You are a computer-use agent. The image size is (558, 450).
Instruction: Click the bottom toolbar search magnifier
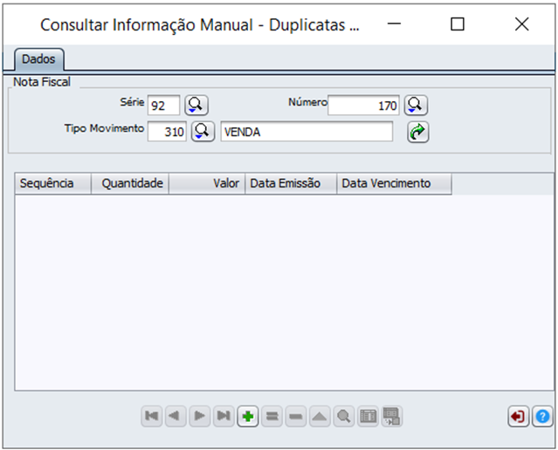(x=343, y=417)
